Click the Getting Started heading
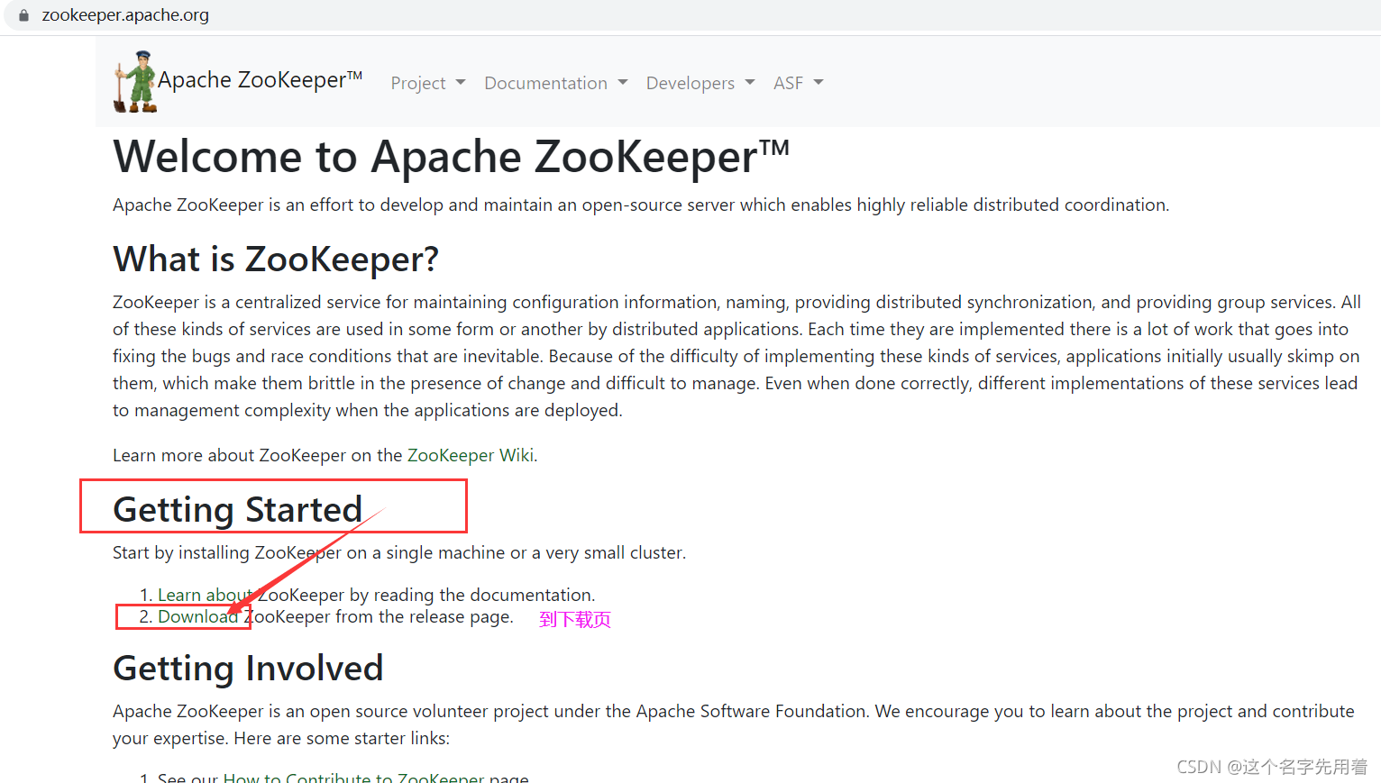Image resolution: width=1381 pixels, height=783 pixels. (x=238, y=510)
